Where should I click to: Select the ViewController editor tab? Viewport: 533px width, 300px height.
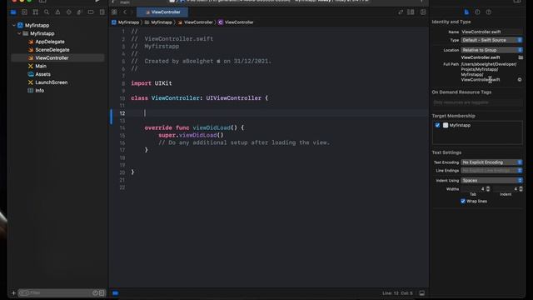coord(162,12)
